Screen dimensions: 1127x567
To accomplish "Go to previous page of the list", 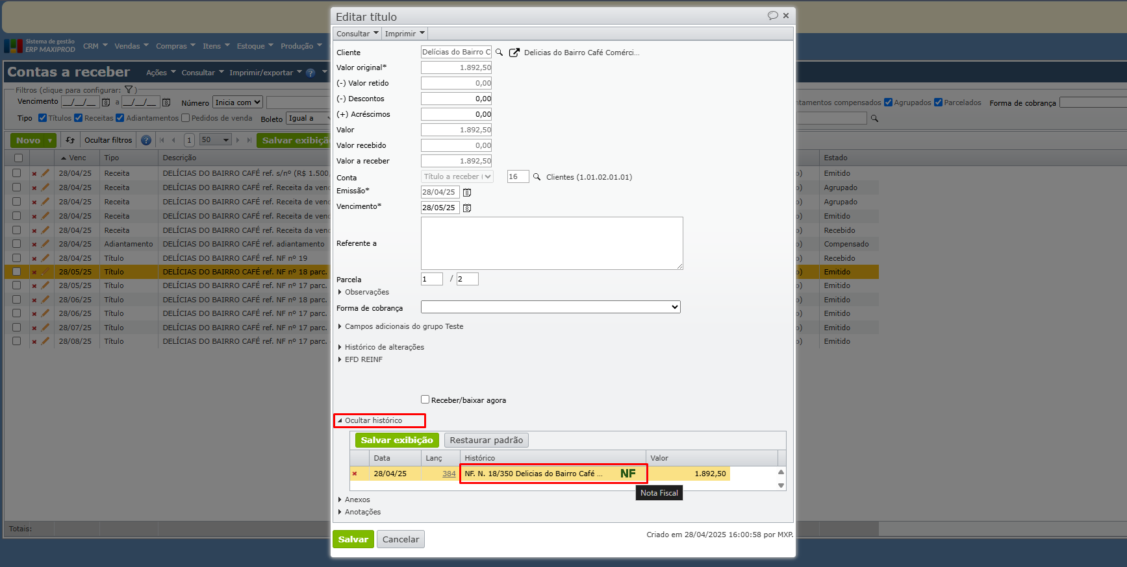I will pyautogui.click(x=173, y=140).
